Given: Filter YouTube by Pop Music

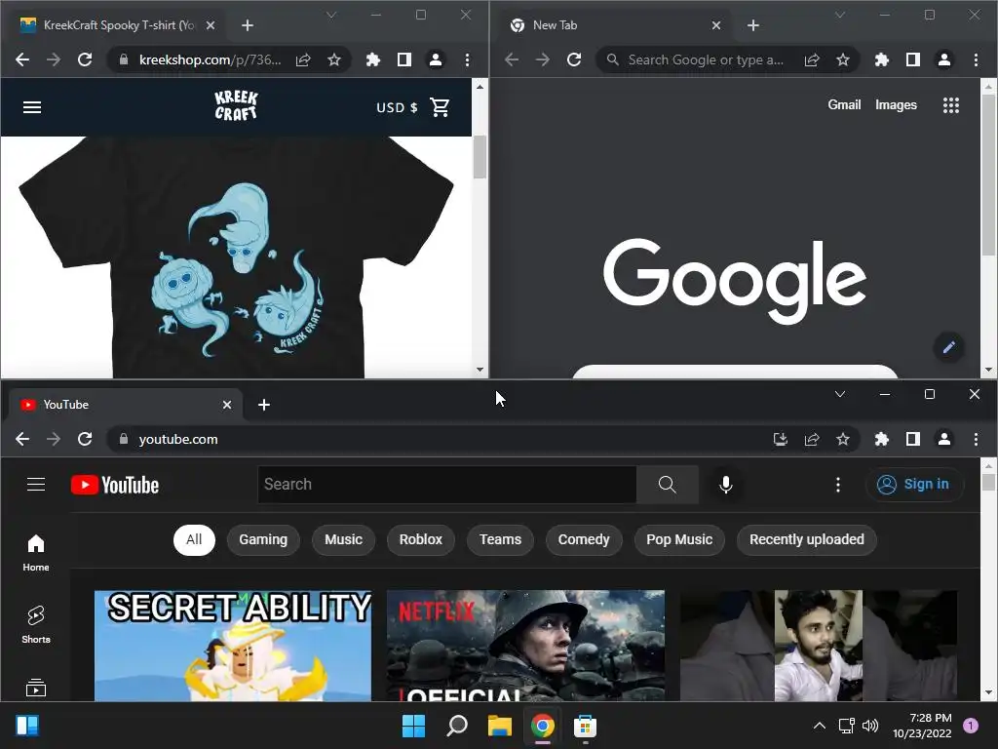Looking at the screenshot, I should pyautogui.click(x=679, y=540).
